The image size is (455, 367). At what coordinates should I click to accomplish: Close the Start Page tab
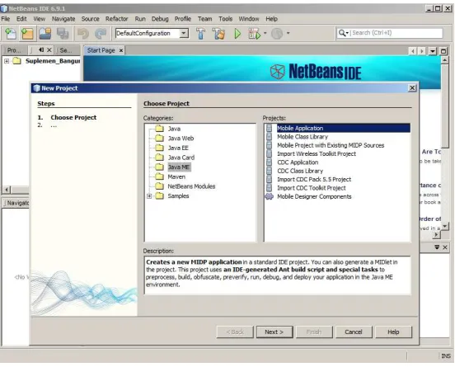pyautogui.click(x=121, y=50)
